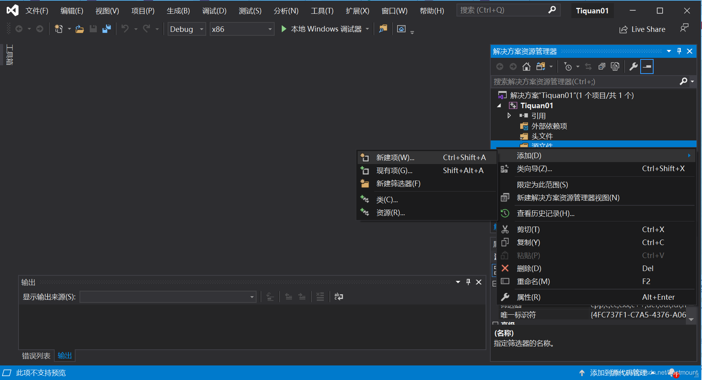The image size is (702, 380).
Task: Click the Properties wrench icon in Solution Explorer
Action: coord(633,66)
